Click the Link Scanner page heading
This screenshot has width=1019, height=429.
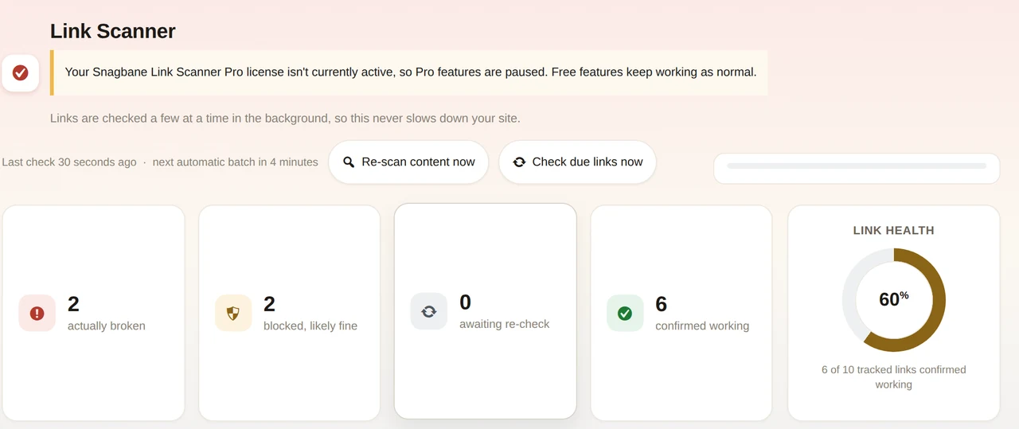113,31
